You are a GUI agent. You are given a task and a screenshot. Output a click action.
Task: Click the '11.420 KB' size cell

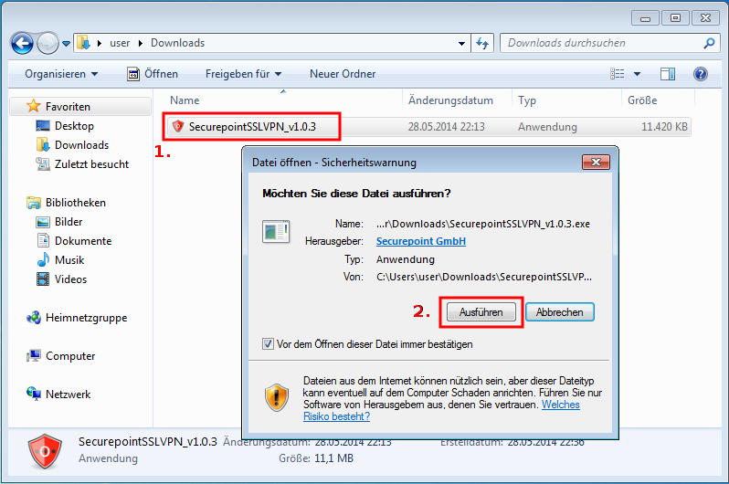[x=664, y=126]
